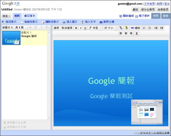
Task: Click Discard Changes (捨棄變更)
Action: [163, 10]
